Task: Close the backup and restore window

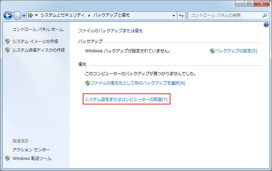Action: click(262, 3)
